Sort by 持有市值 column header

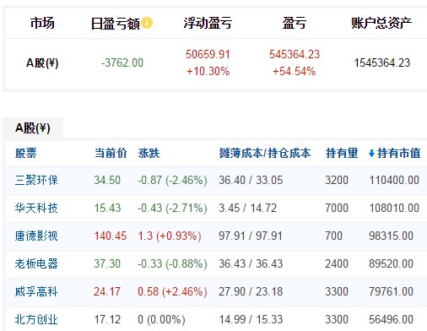[399, 154]
